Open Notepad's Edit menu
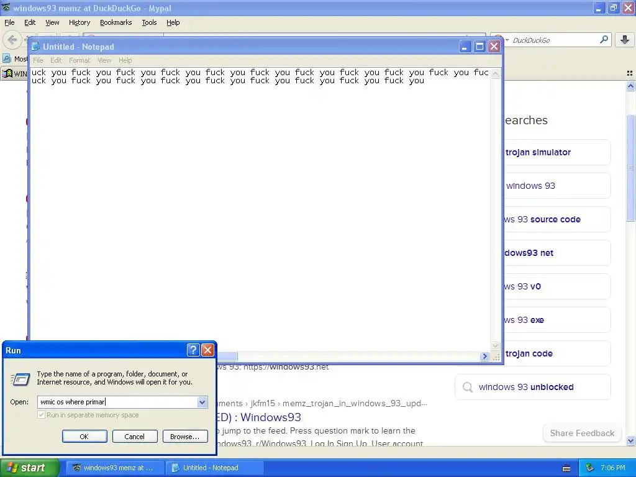 pos(55,60)
